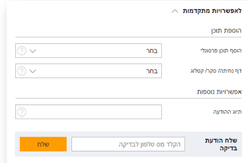Open help icon in תיוג ההודעה field
Viewport: 249px width, 163px height.
(22, 112)
